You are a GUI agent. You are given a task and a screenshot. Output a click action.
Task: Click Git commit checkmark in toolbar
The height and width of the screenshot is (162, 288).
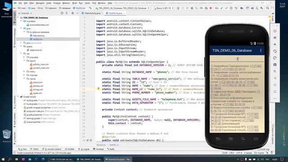tap(226, 8)
